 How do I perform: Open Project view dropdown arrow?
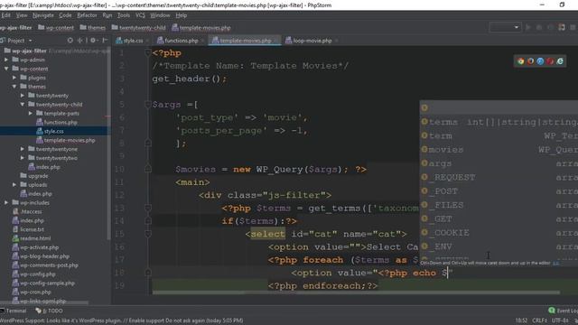(x=30, y=41)
